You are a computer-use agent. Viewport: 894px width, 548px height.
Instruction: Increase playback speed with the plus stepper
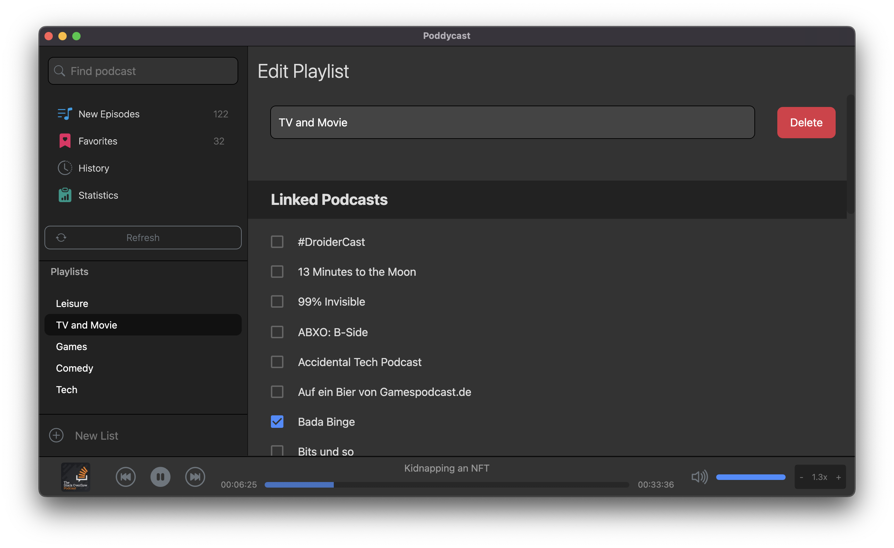click(x=838, y=477)
